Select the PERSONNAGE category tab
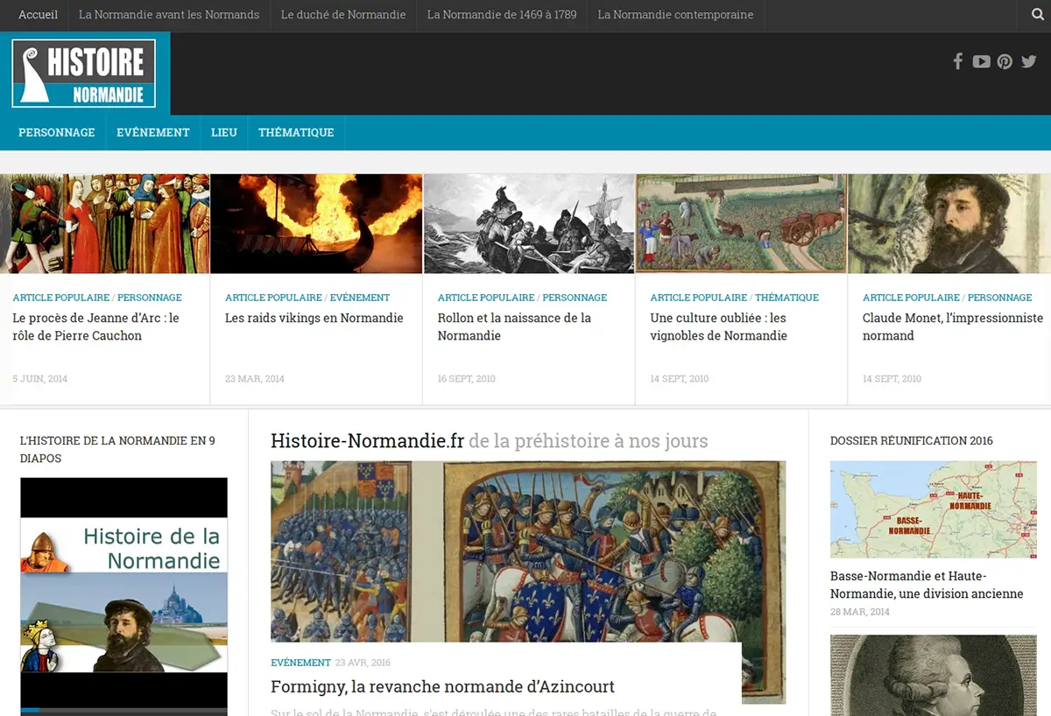 click(x=57, y=132)
